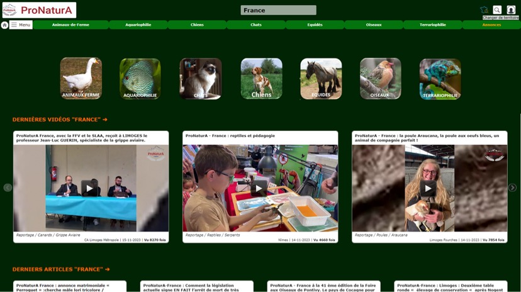The width and height of the screenshot is (521, 292).
Task: Open the Terrariophilie chameleon category icon
Action: point(440,79)
